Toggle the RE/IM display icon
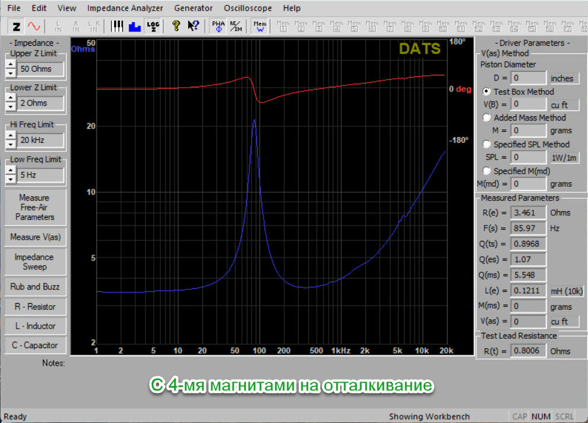Screen dimensions: 588x423 (x=236, y=26)
